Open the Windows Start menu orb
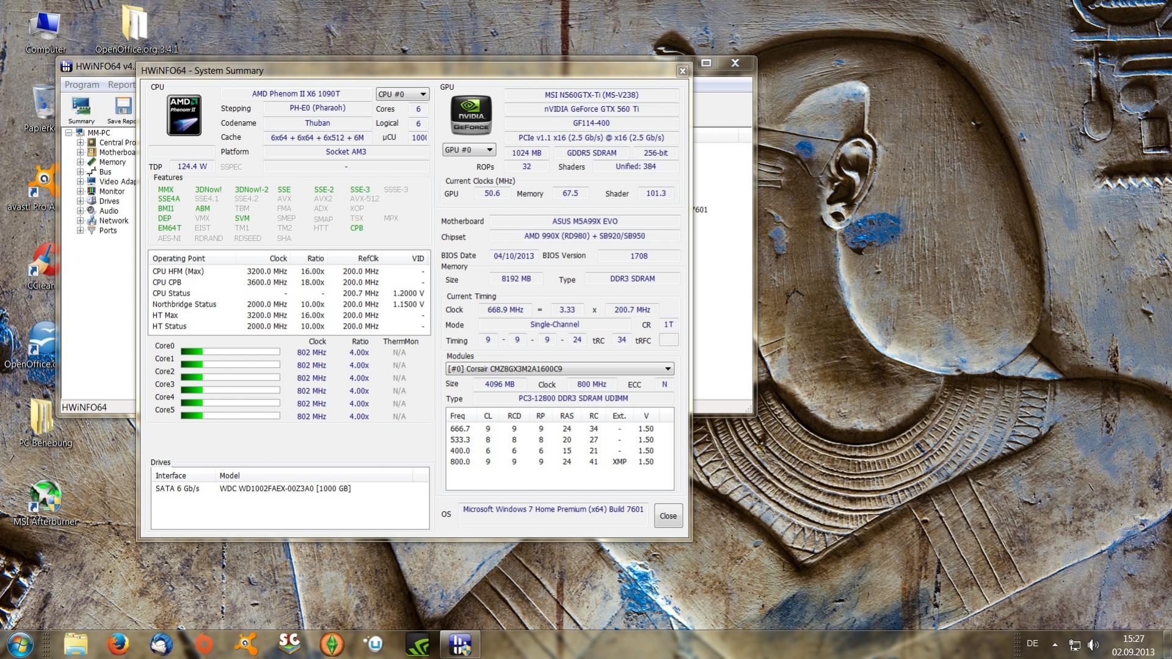The width and height of the screenshot is (1172, 659). [x=20, y=645]
